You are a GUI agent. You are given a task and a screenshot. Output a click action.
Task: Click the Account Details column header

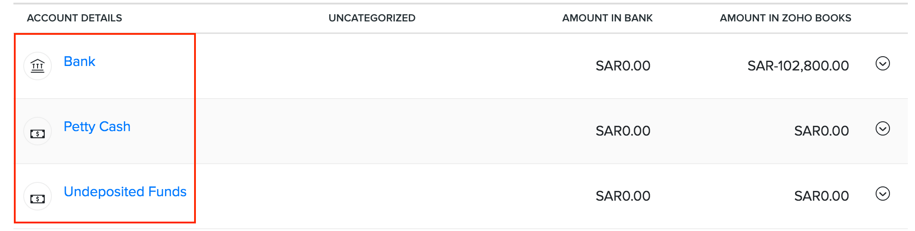74,18
